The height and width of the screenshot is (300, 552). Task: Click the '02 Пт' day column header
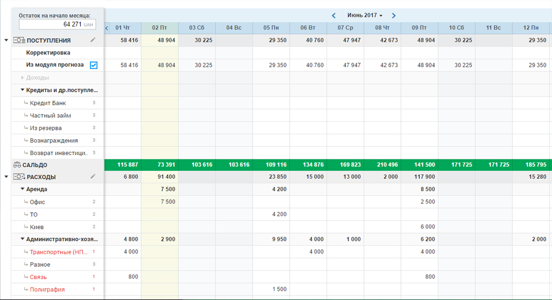[x=160, y=28]
